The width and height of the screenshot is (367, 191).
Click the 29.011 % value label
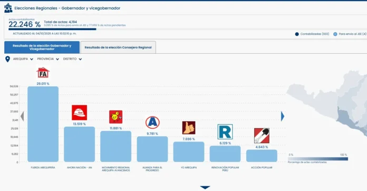click(x=43, y=83)
